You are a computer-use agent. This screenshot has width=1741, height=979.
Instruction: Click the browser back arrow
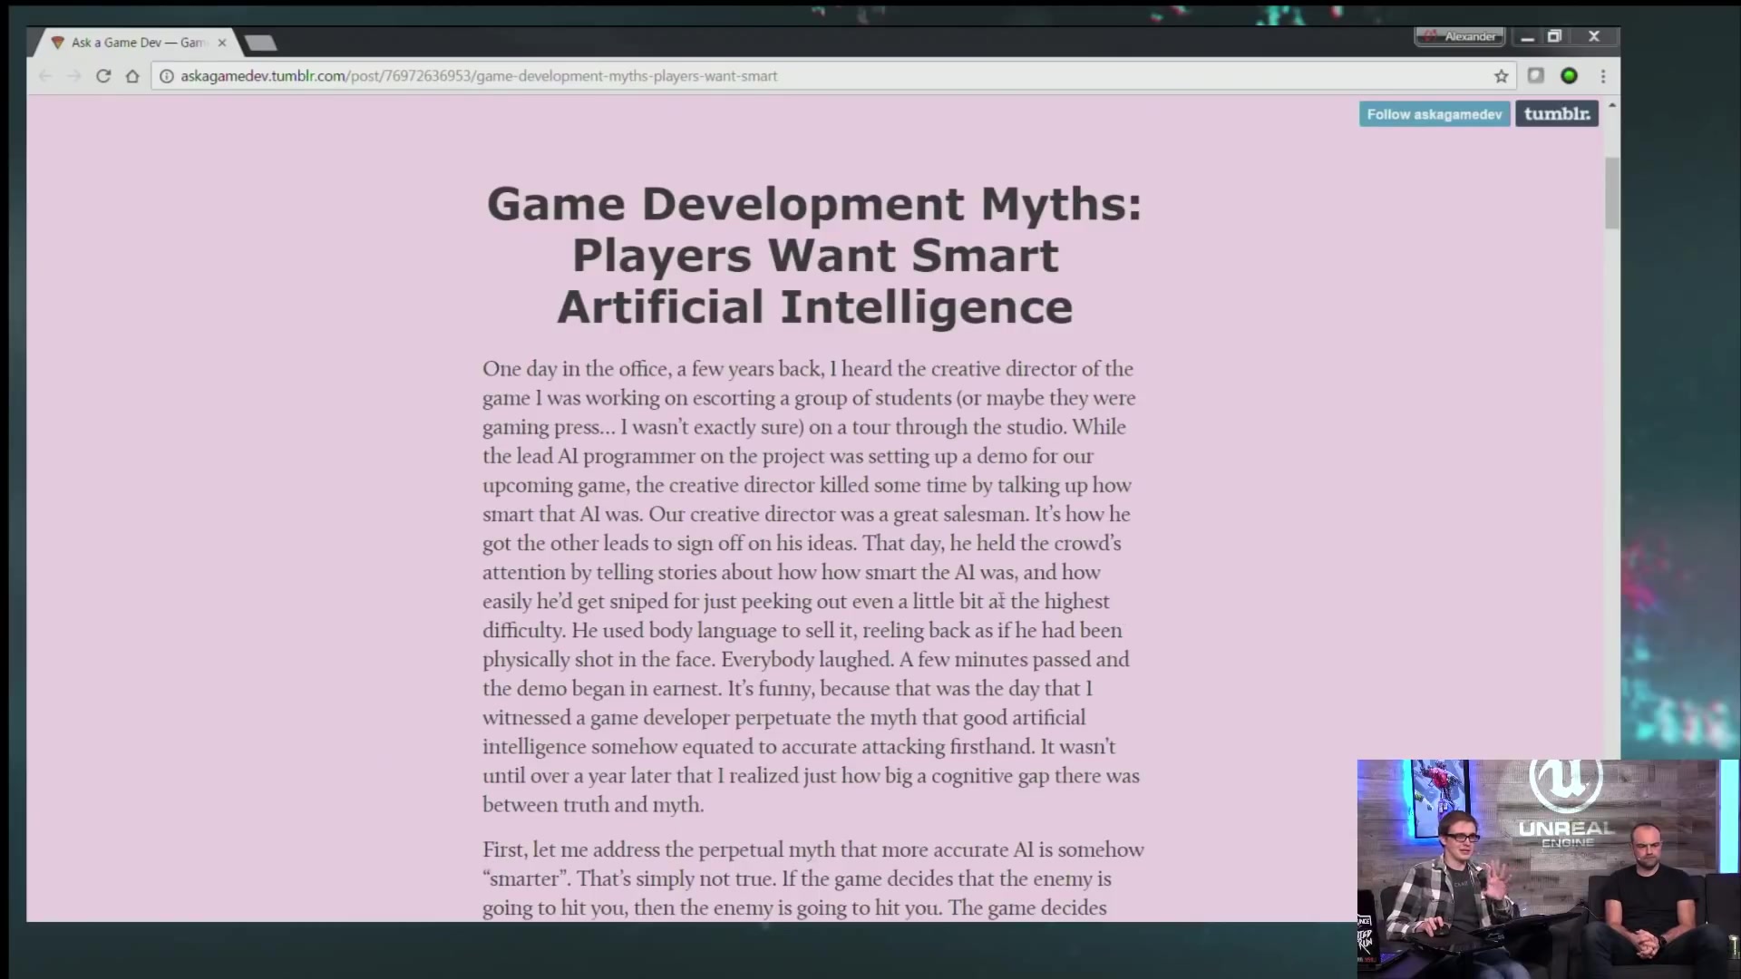pos(45,76)
